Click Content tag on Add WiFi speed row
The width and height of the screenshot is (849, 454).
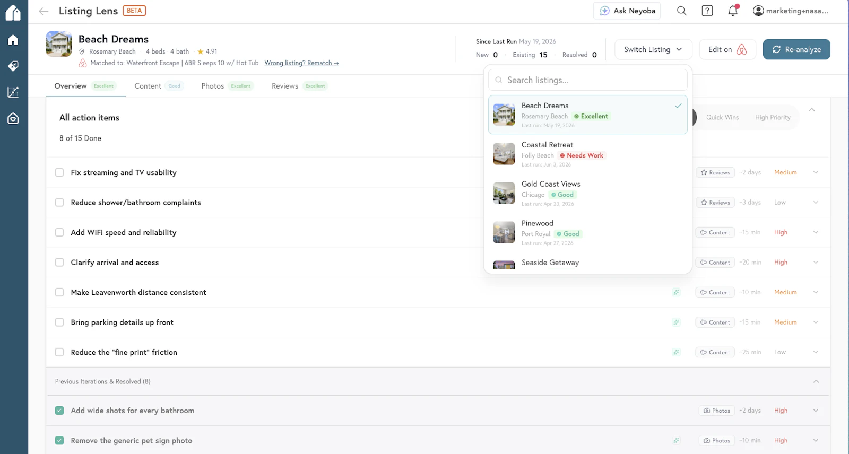tap(715, 232)
